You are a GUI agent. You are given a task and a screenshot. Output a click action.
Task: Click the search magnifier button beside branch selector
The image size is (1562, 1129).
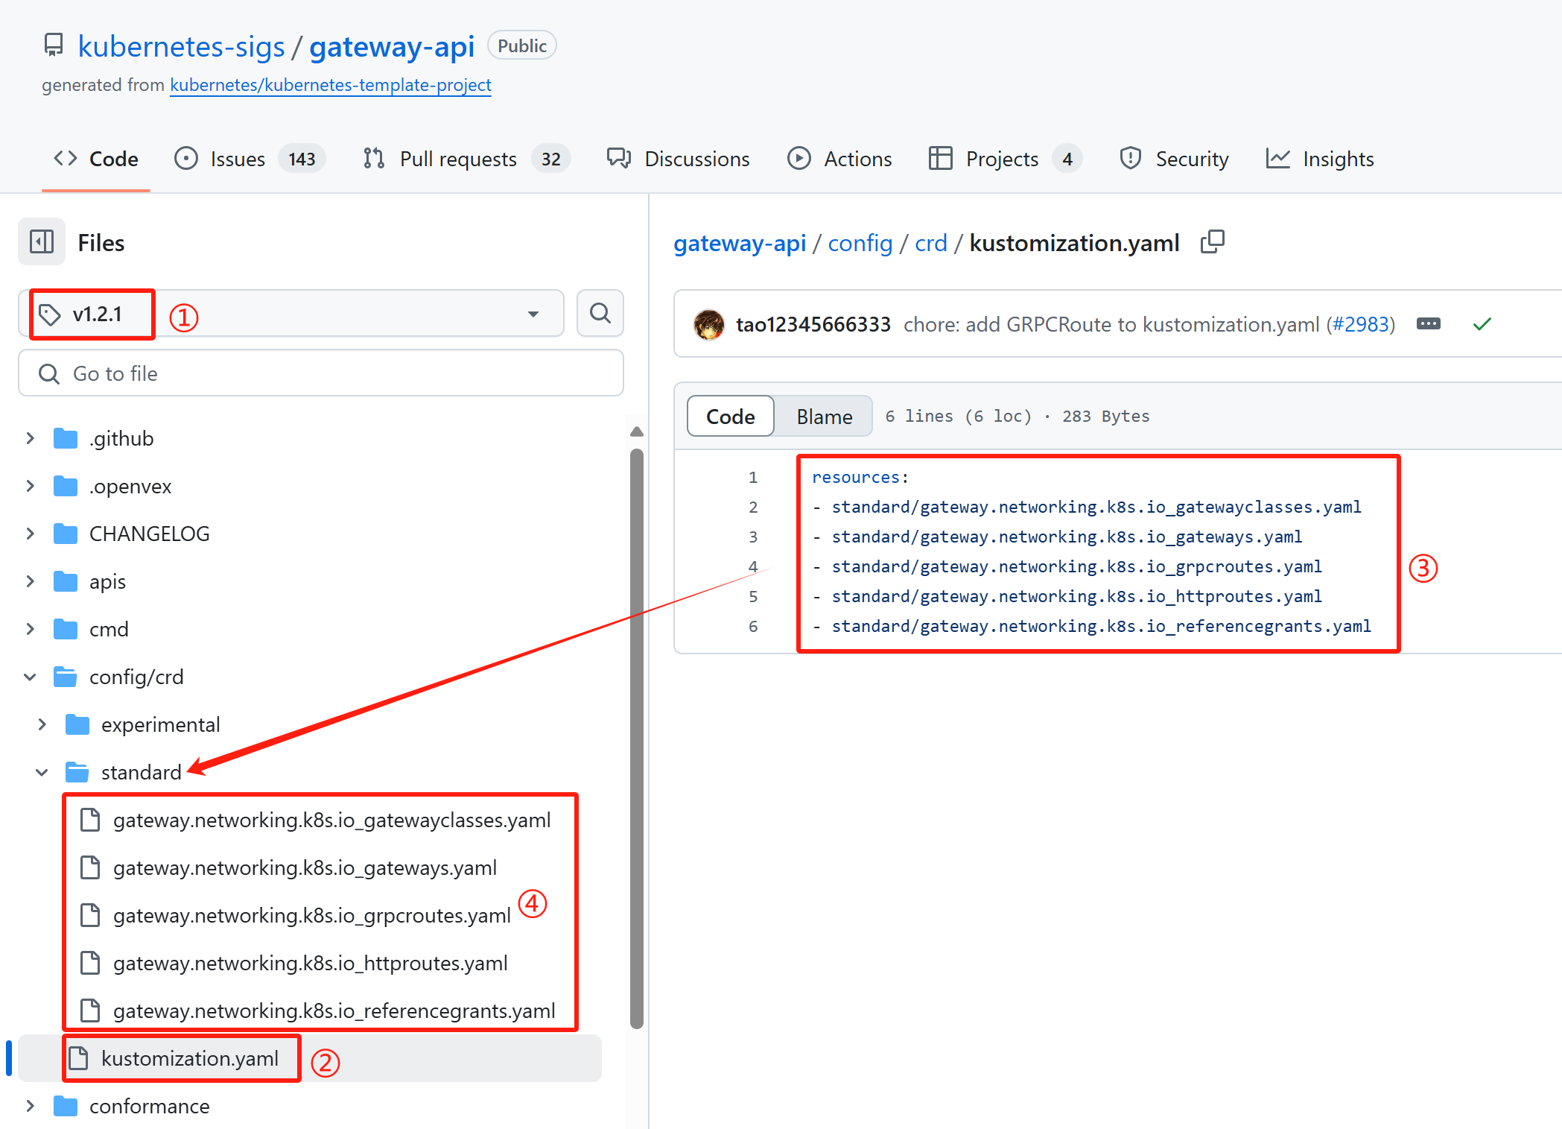(x=600, y=314)
